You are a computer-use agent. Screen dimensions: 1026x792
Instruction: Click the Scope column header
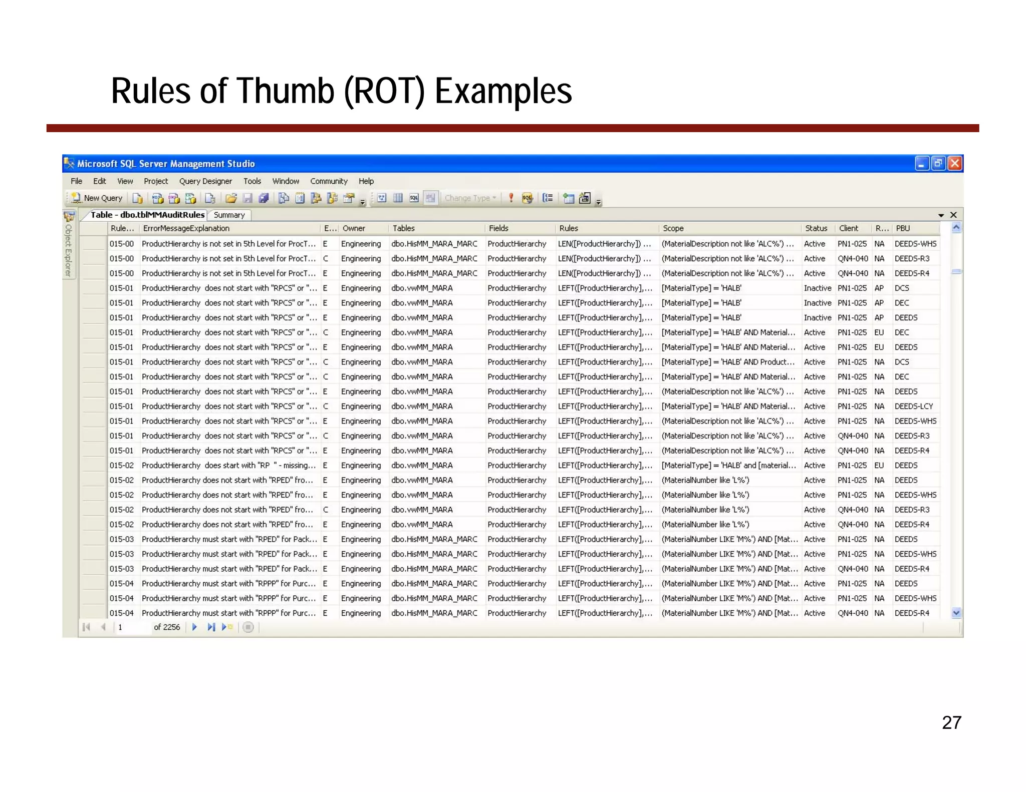tap(730, 228)
